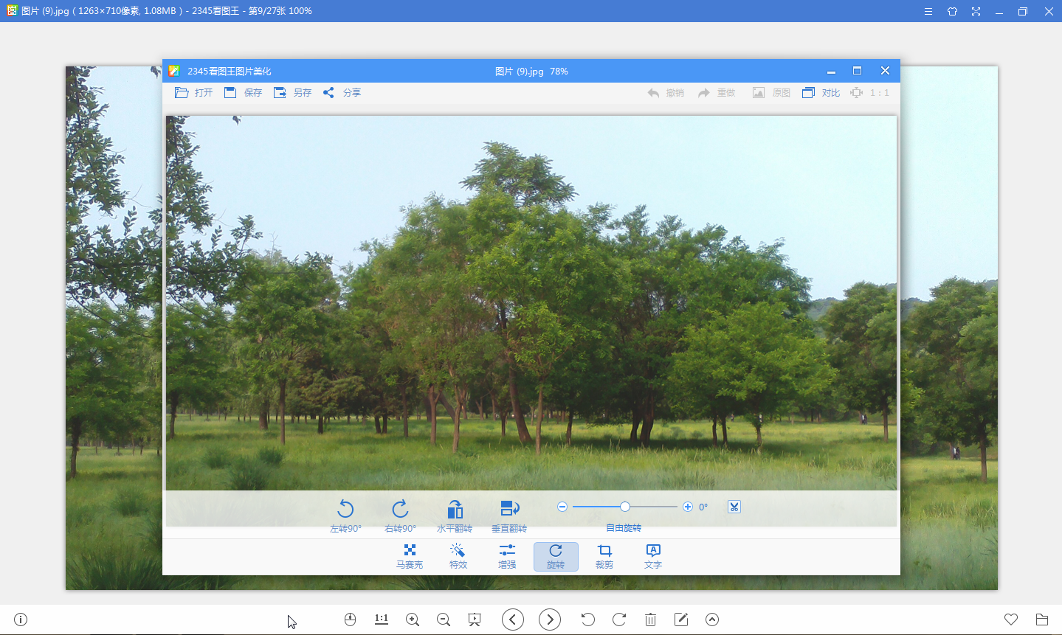Increase rotation angle with plus button
Viewport: 1062px width, 635px height.
(x=688, y=507)
